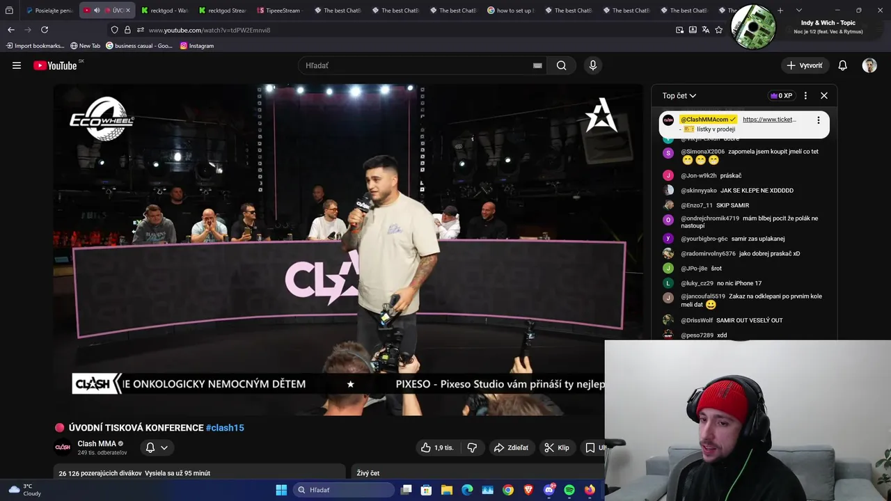Open the YouTube hamburger guide menu
The height and width of the screenshot is (501, 891).
17,65
